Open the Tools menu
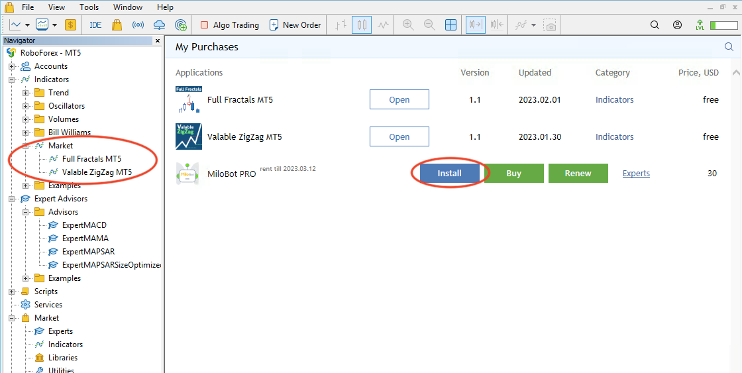Viewport: 742px width, 373px height. coord(89,7)
